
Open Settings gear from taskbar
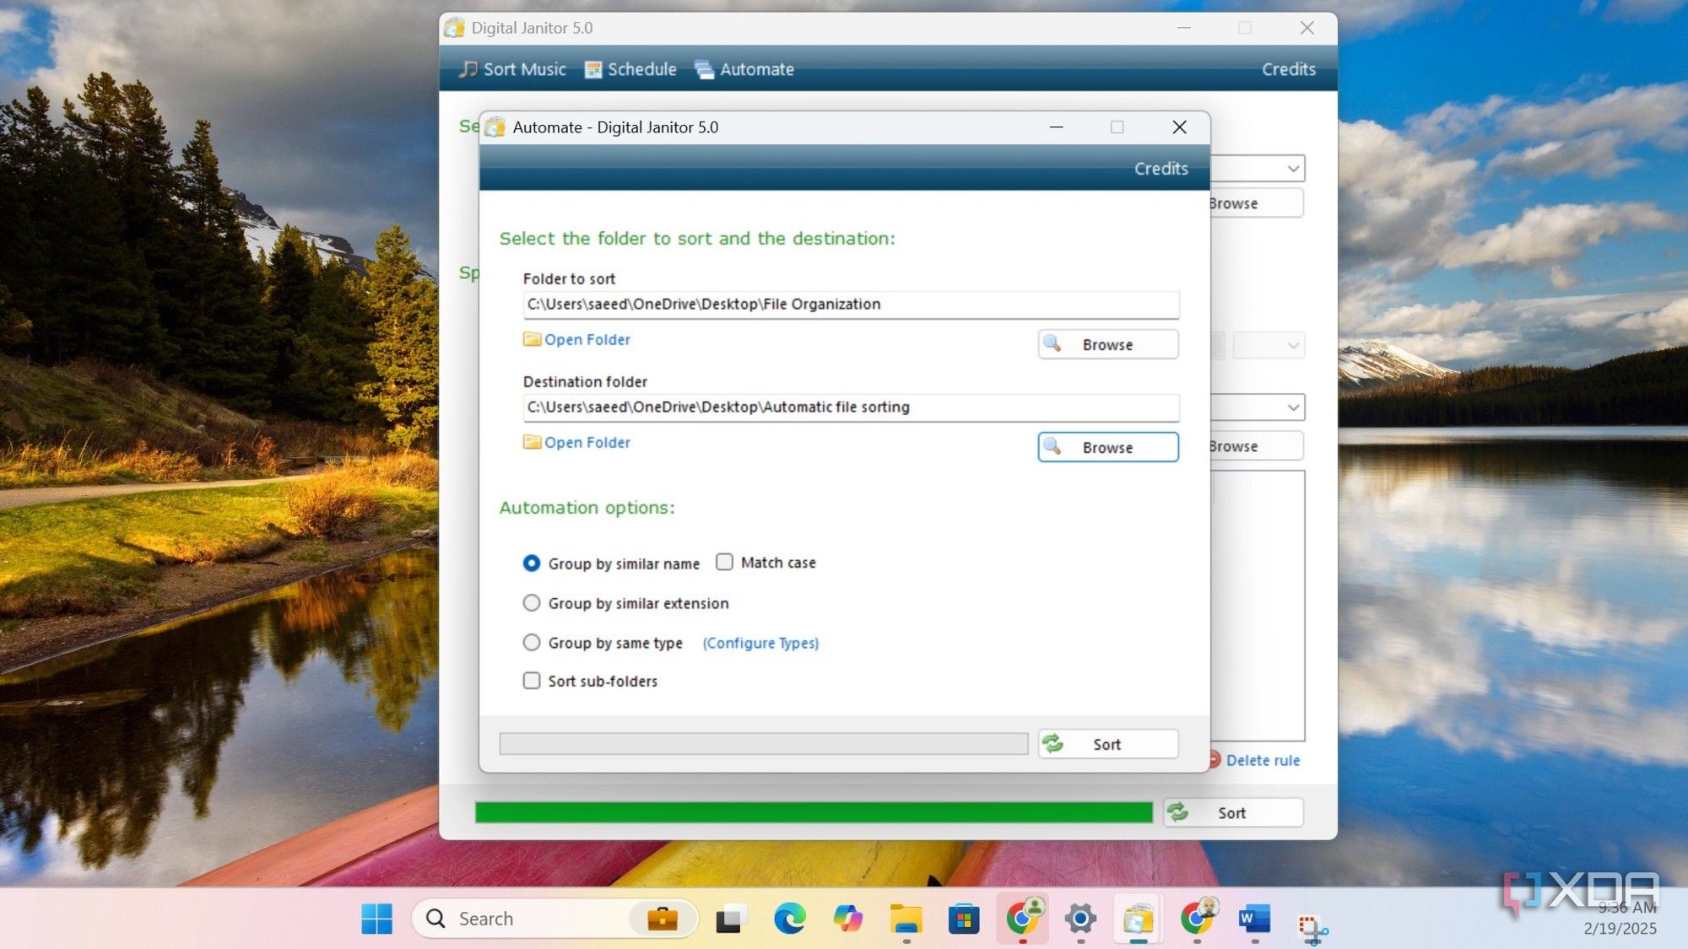1080,919
